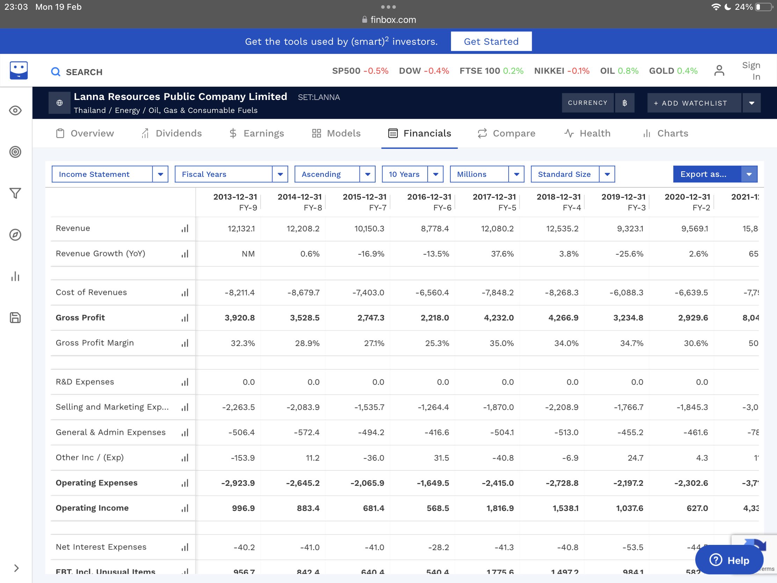Switch to the Charts tab

point(665,133)
